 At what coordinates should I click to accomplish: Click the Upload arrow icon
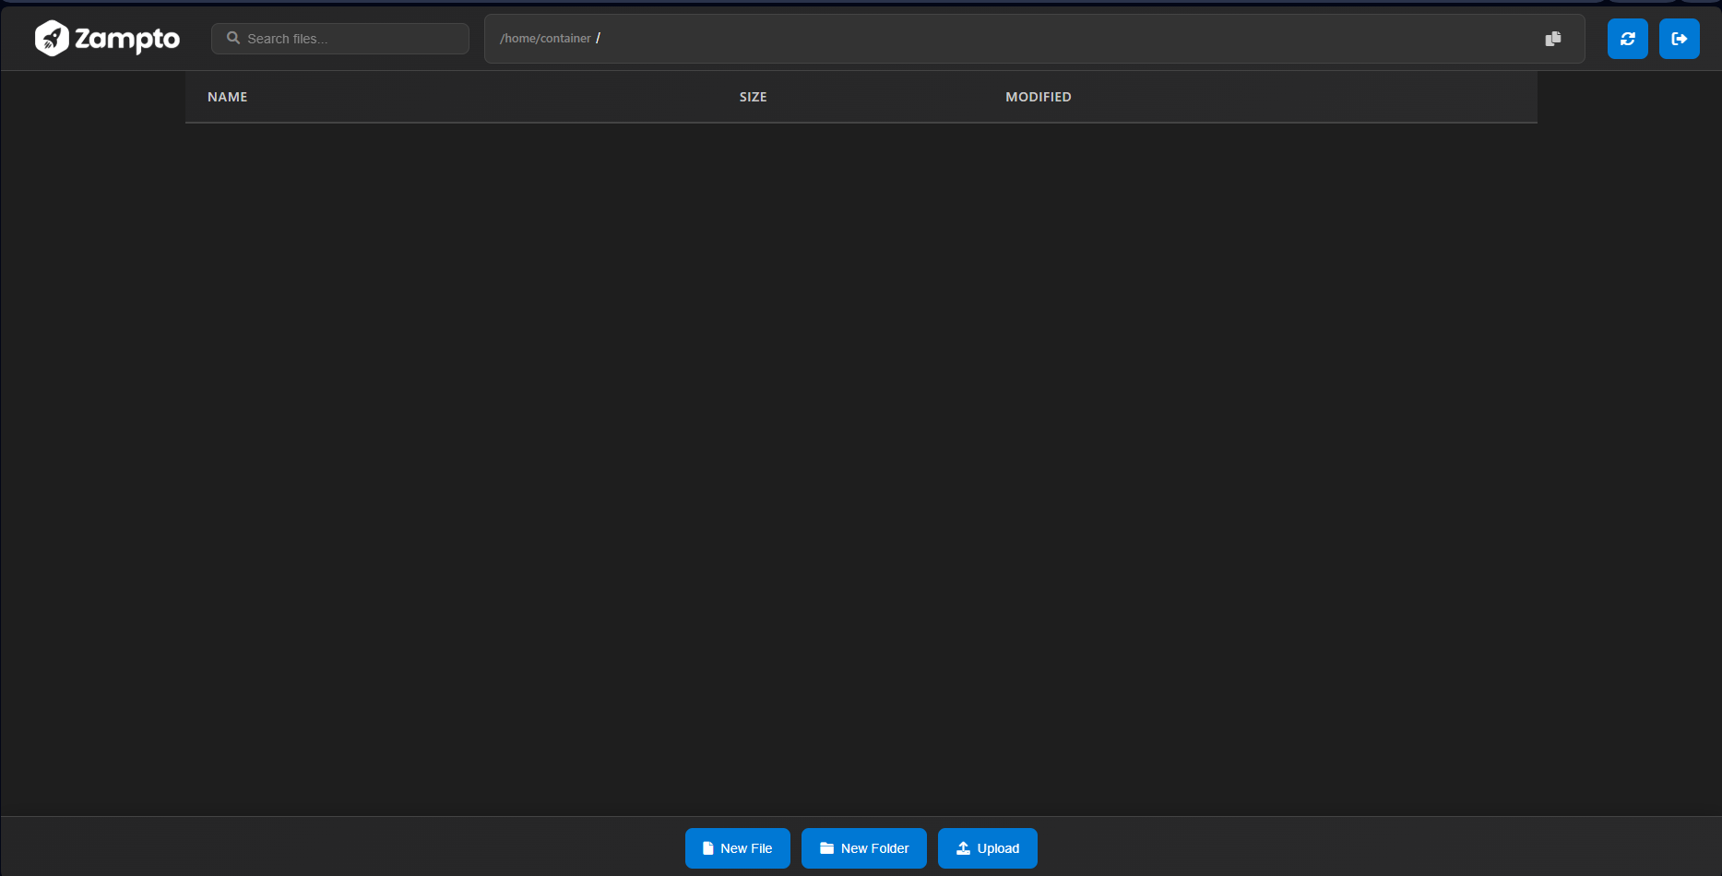962,847
